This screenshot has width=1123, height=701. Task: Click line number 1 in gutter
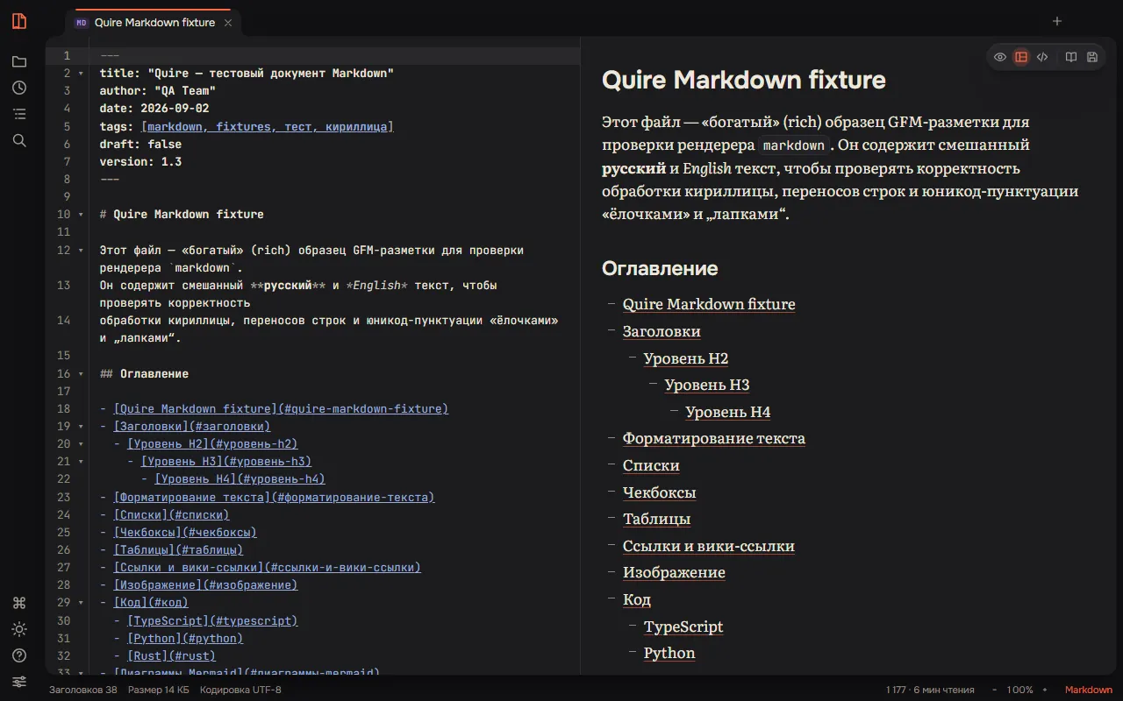[x=67, y=56]
